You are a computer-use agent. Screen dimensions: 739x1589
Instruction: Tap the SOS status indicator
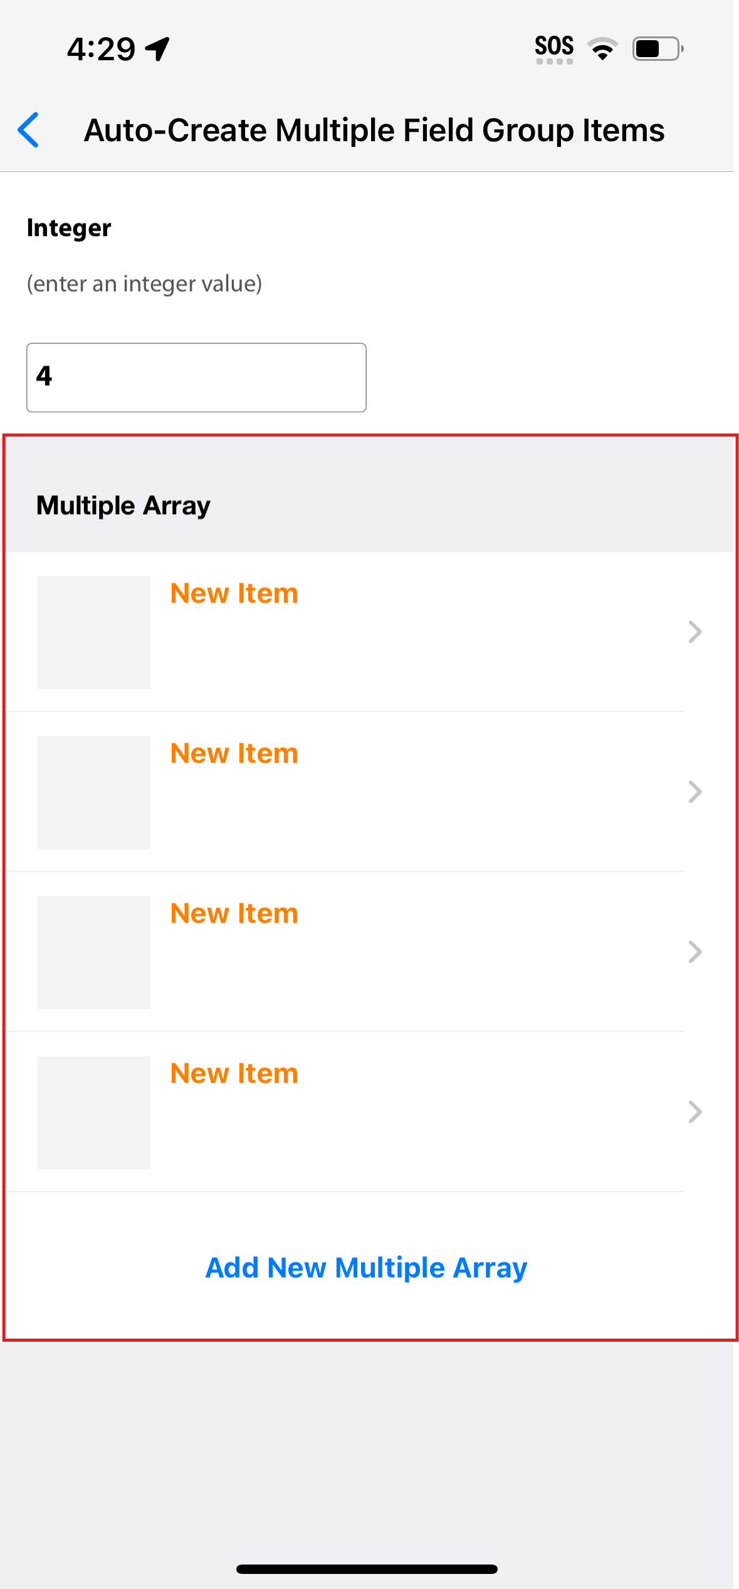pyautogui.click(x=554, y=49)
